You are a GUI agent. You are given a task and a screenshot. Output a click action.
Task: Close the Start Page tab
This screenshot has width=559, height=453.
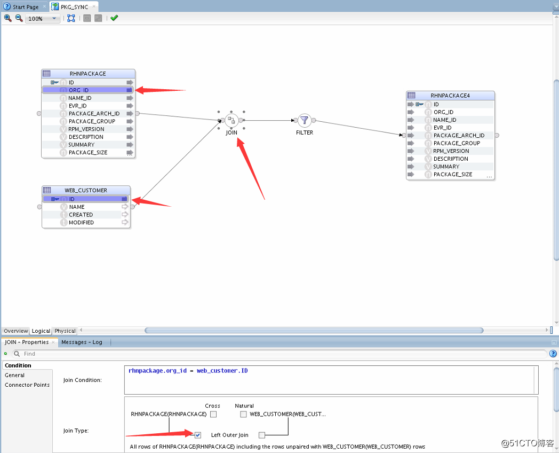(x=45, y=6)
